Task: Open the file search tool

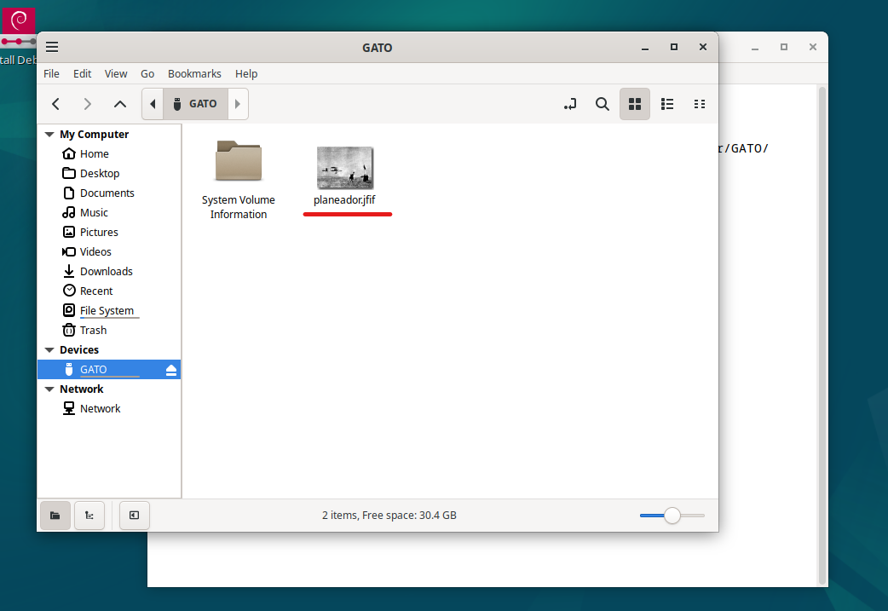Action: pyautogui.click(x=602, y=104)
